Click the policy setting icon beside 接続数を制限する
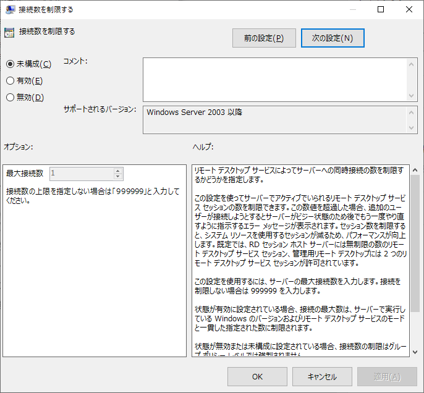 (9, 32)
